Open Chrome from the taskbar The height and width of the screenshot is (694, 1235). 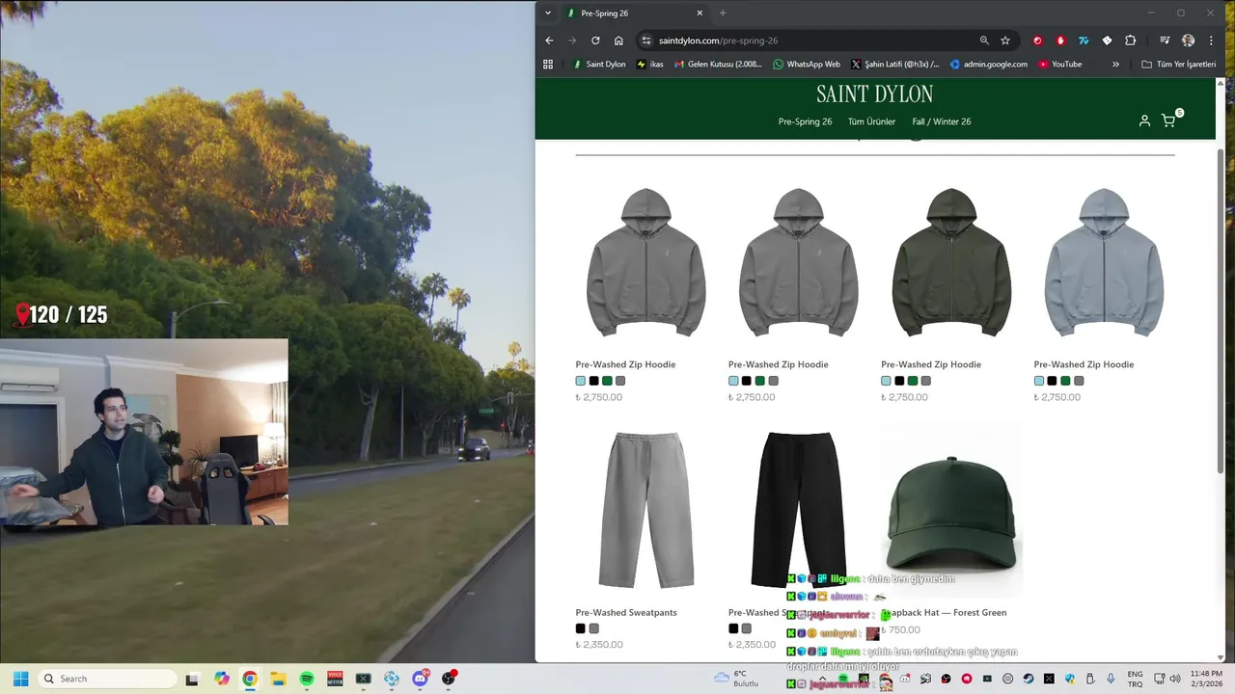(250, 679)
